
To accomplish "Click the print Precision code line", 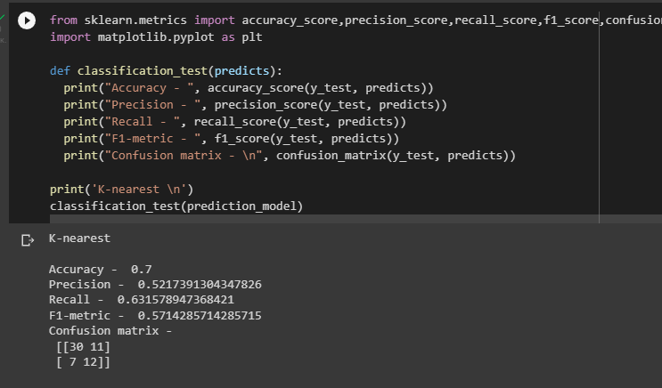I will [256, 105].
